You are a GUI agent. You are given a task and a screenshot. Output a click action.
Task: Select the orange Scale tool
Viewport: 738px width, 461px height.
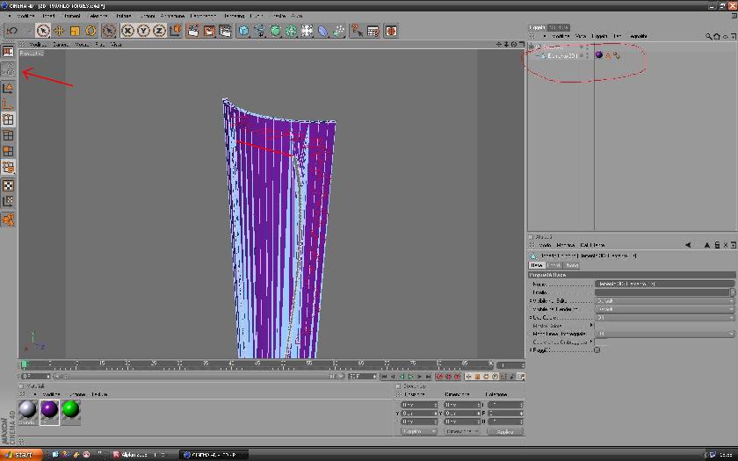coord(76,31)
